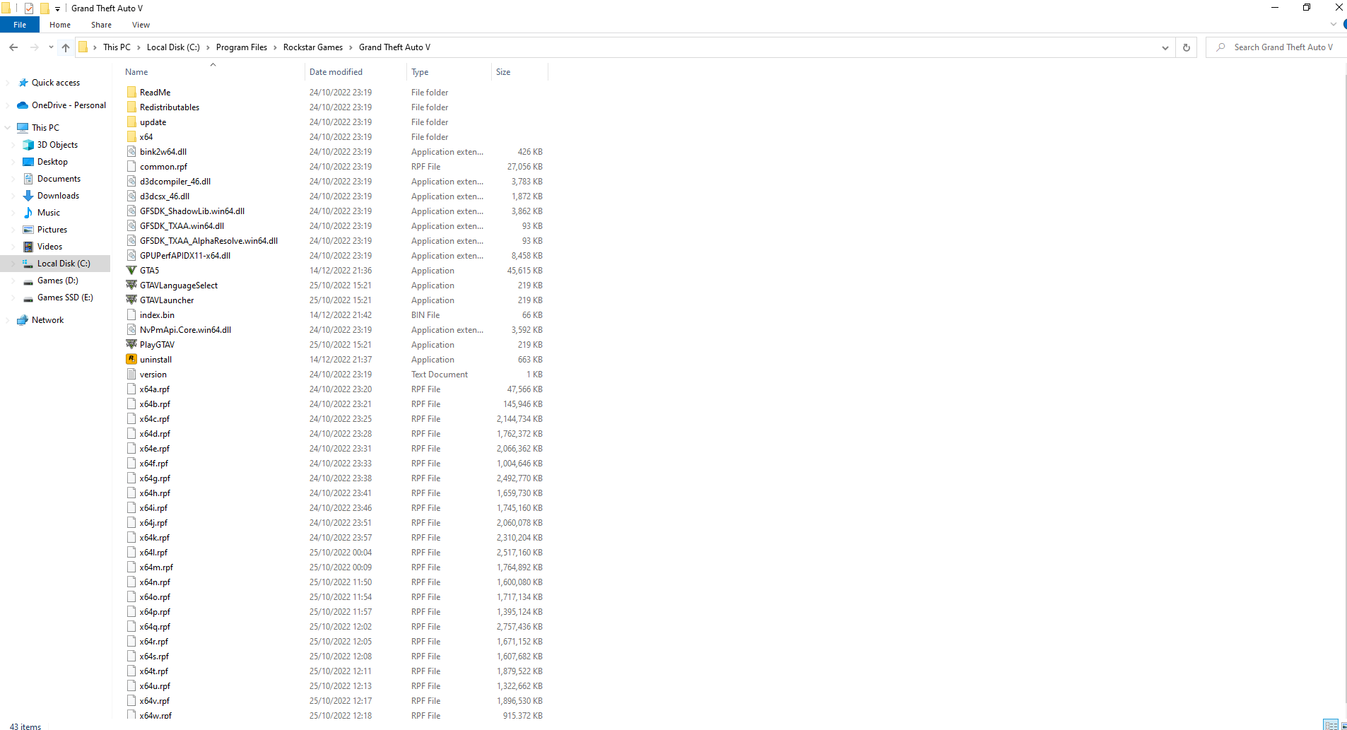The height and width of the screenshot is (730, 1347).
Task: Select the GTAVLanguageSelect application icon
Action: tap(131, 285)
